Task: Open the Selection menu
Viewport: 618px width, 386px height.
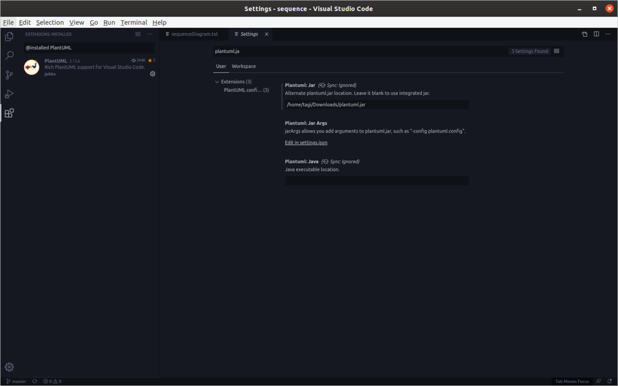Action: tap(50, 23)
